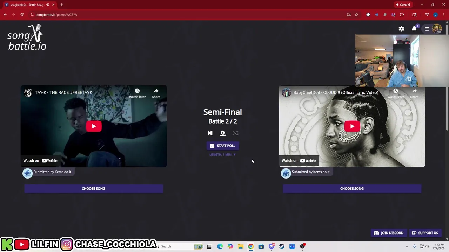Open taskbar clock and date
The height and width of the screenshot is (252, 449).
[439, 246]
